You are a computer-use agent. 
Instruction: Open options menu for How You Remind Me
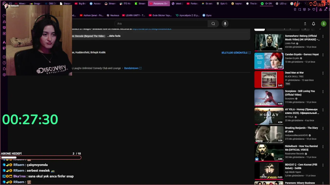pyautogui.click(x=323, y=146)
